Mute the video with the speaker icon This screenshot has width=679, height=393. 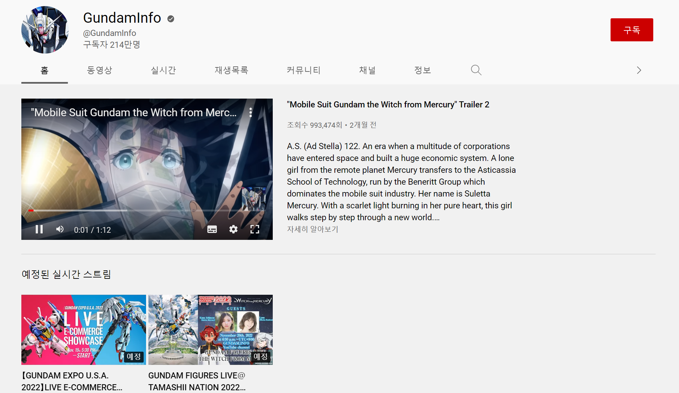(60, 229)
